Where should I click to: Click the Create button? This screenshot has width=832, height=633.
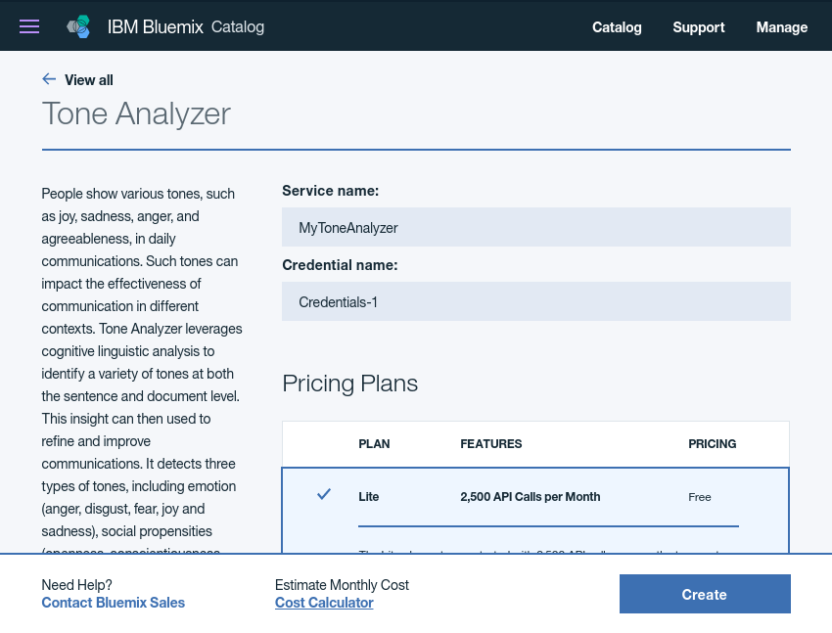point(705,594)
